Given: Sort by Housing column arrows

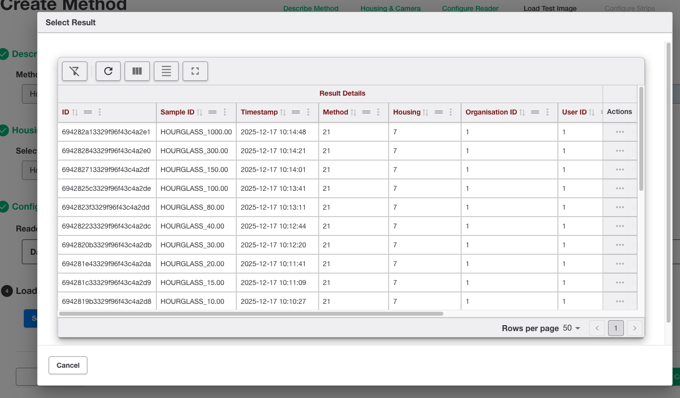Looking at the screenshot, I should [x=425, y=113].
